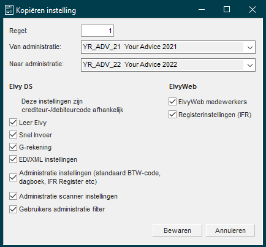The image size is (266, 247).
Task: Close the Kopiëren instelling dialog
Action: 253,10
